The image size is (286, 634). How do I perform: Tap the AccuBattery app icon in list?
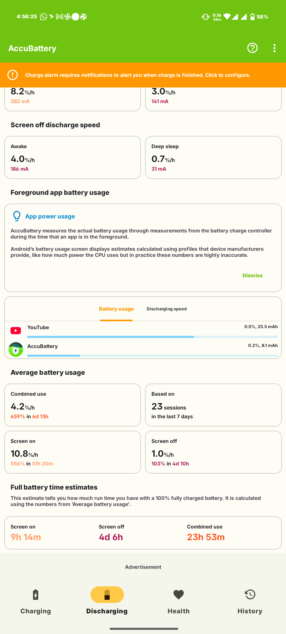[x=16, y=349]
